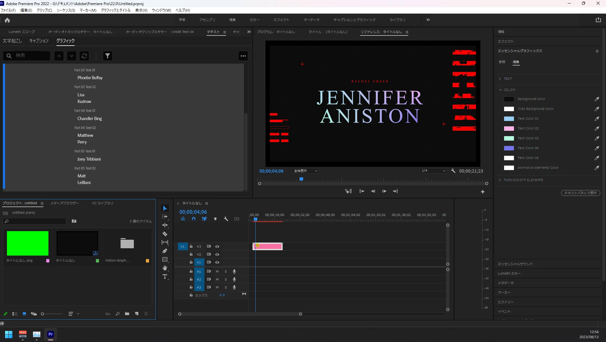
Task: Pick Text Color 03 with eyedropper
Action: pyautogui.click(x=597, y=138)
